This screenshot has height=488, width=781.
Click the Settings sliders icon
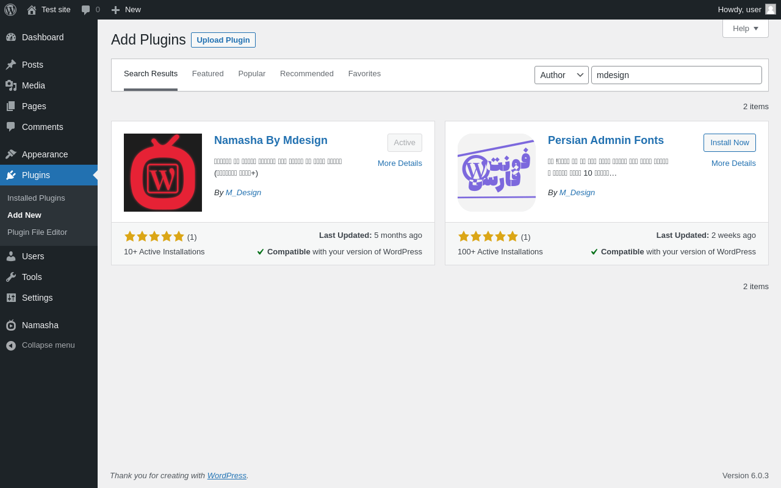pos(11,298)
